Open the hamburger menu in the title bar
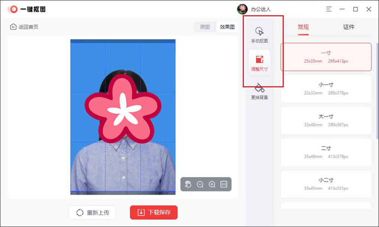379x227 pixels. 328,9
